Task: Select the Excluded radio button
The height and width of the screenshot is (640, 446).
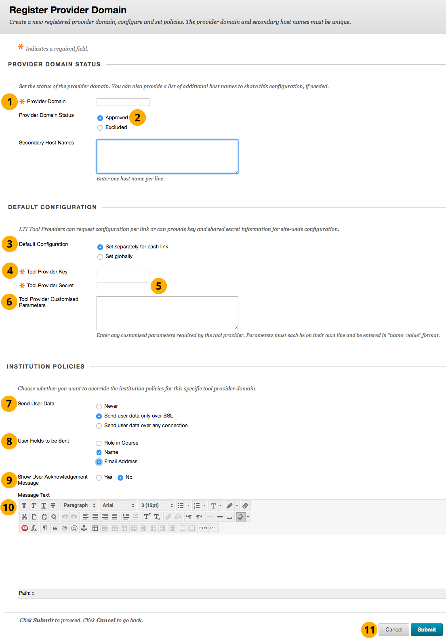Action: pos(100,128)
